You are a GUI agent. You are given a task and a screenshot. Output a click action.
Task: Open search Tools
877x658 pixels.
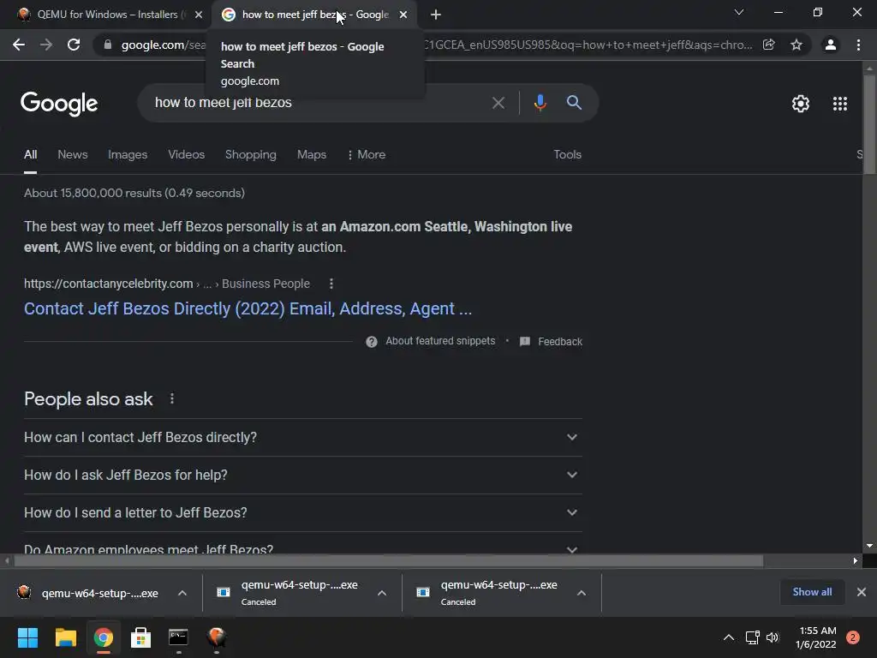567,154
